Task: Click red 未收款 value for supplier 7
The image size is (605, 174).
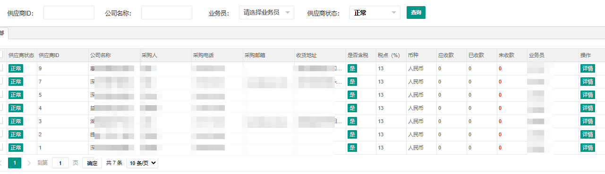Action: click(x=500, y=82)
